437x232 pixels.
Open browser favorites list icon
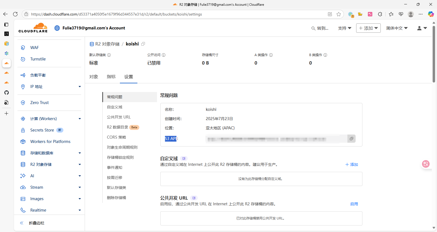pos(391,14)
